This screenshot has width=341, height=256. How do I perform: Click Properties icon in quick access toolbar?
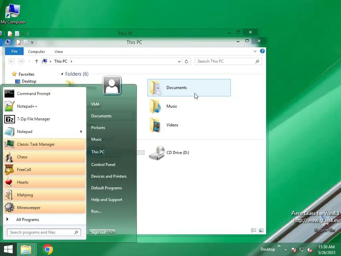19,42
